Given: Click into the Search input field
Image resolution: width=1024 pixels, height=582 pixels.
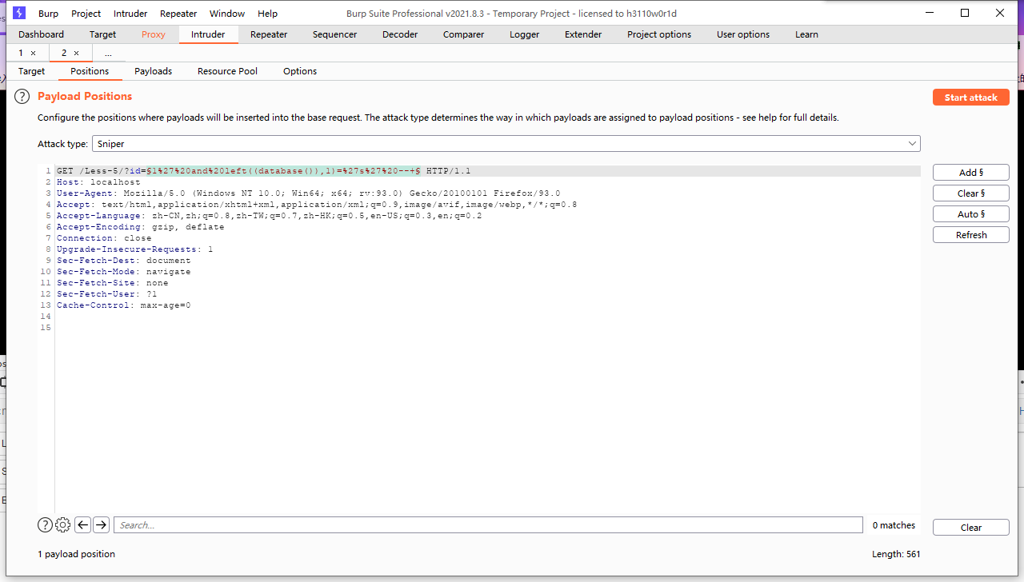Looking at the screenshot, I should point(488,525).
